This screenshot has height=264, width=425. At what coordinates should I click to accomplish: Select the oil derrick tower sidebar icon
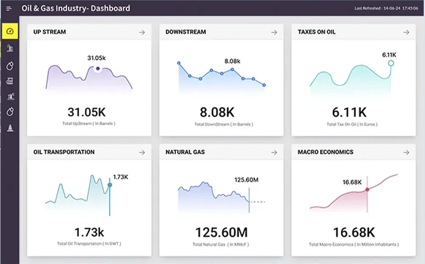click(x=10, y=128)
